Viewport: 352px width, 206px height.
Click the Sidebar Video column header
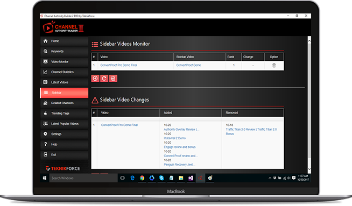pos(200,57)
